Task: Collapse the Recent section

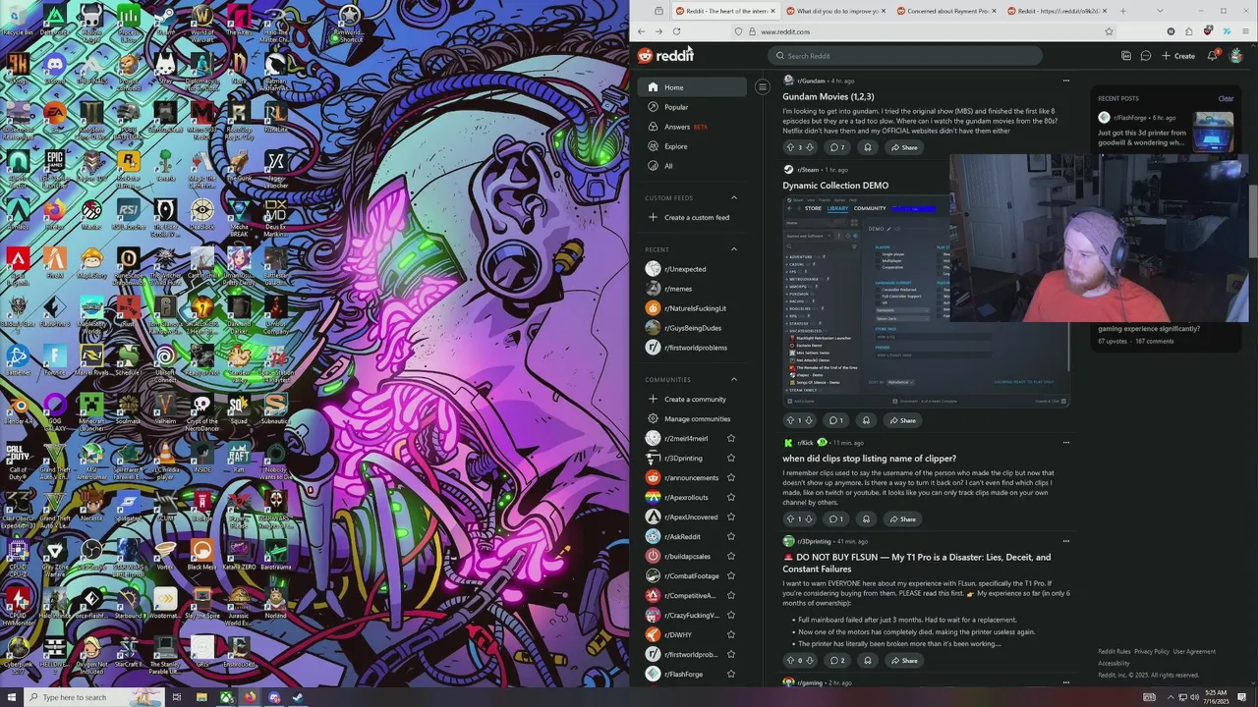Action: (733, 249)
